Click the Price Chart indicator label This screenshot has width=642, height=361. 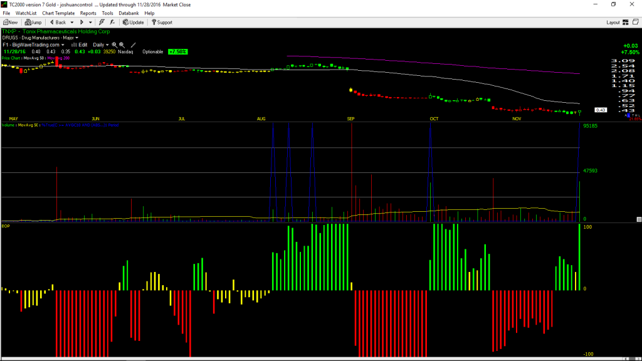(11, 58)
